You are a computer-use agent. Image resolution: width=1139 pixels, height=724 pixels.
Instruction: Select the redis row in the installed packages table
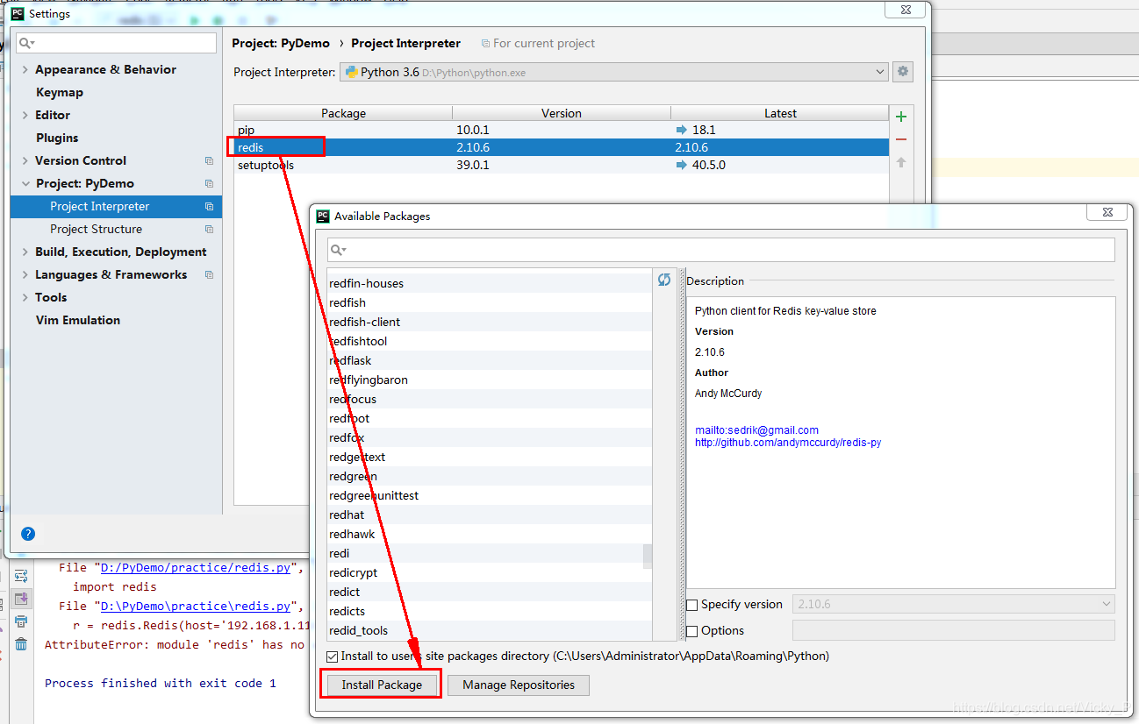coord(562,147)
